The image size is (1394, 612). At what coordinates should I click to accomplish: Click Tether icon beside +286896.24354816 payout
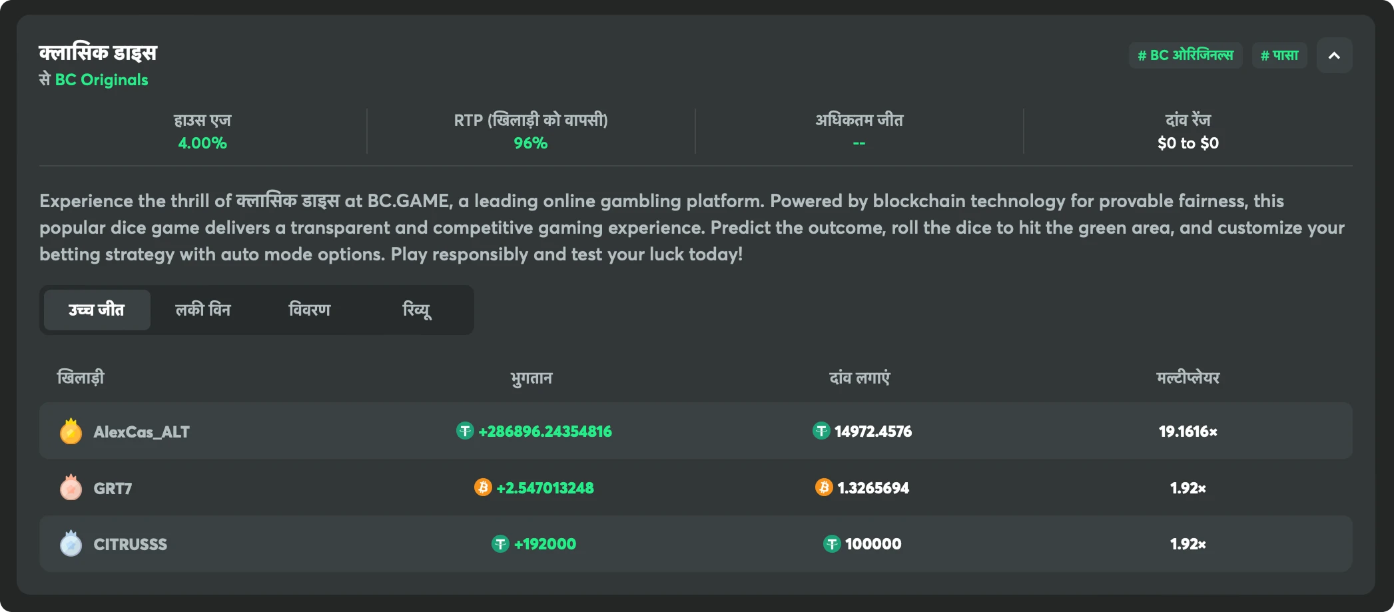tap(465, 431)
